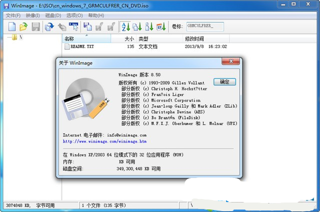320x212 pixels.
Task: Click the WinImage 版本 8.50 text
Action: coord(139,74)
